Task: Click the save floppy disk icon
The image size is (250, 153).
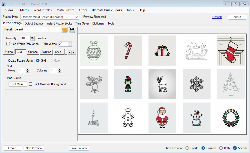Action: pos(72,30)
